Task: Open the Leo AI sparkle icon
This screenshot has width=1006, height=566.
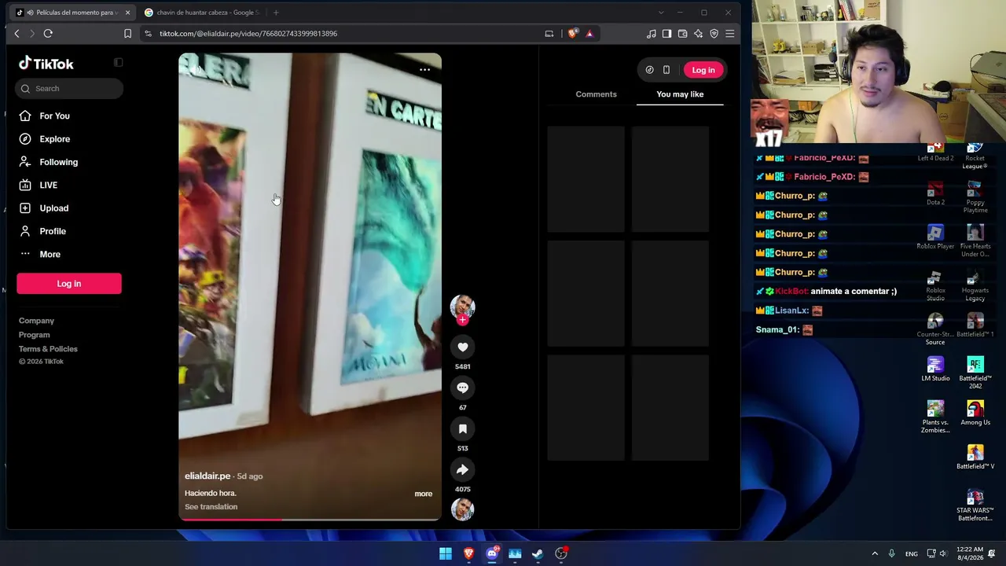Action: tap(698, 34)
